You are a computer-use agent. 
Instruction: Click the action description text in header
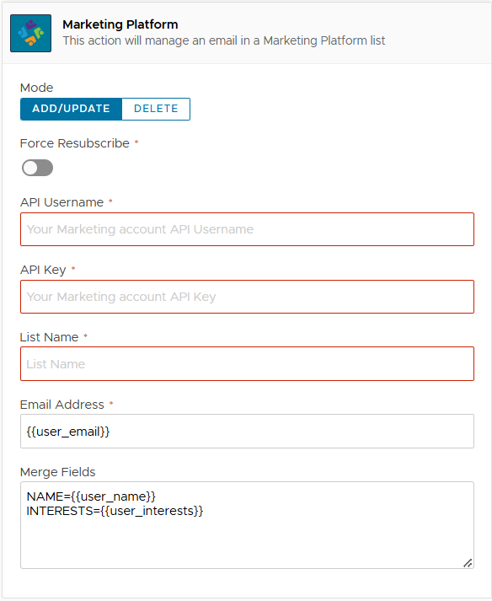point(224,40)
